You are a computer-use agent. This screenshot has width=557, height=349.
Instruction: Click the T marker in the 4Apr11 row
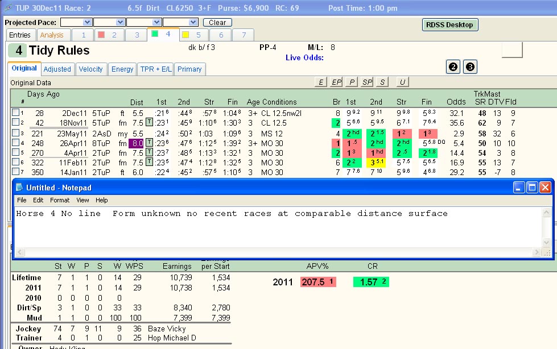tap(149, 152)
